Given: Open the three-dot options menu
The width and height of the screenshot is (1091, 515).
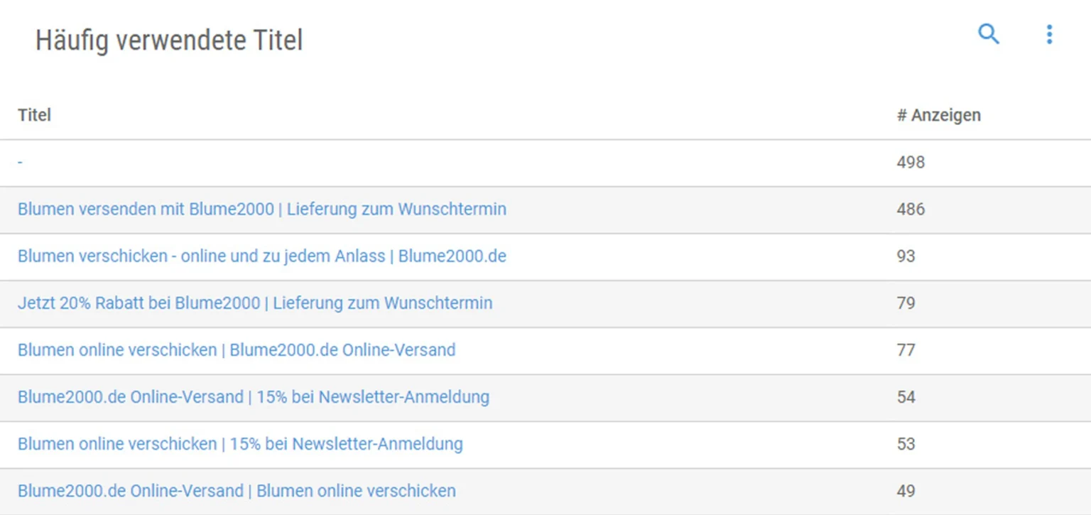Looking at the screenshot, I should 1049,34.
